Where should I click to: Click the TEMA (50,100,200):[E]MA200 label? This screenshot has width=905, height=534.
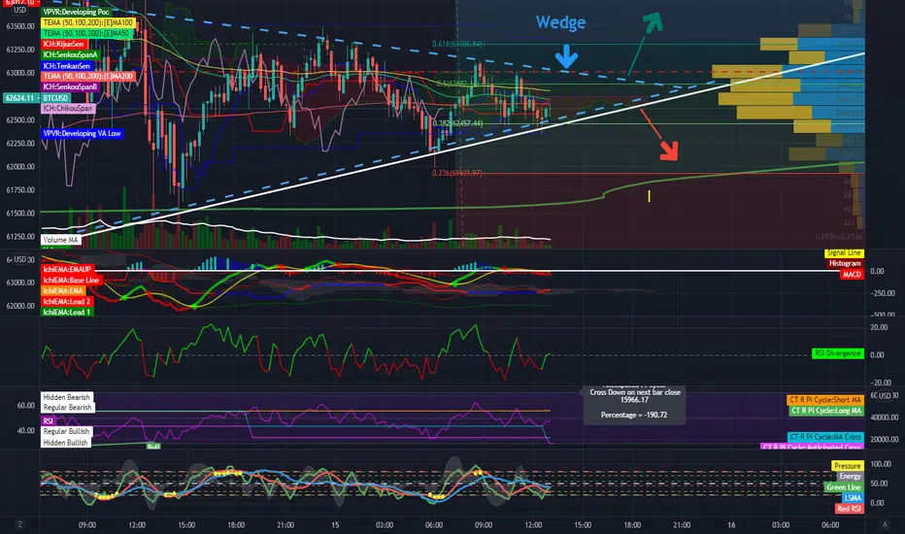coord(88,76)
